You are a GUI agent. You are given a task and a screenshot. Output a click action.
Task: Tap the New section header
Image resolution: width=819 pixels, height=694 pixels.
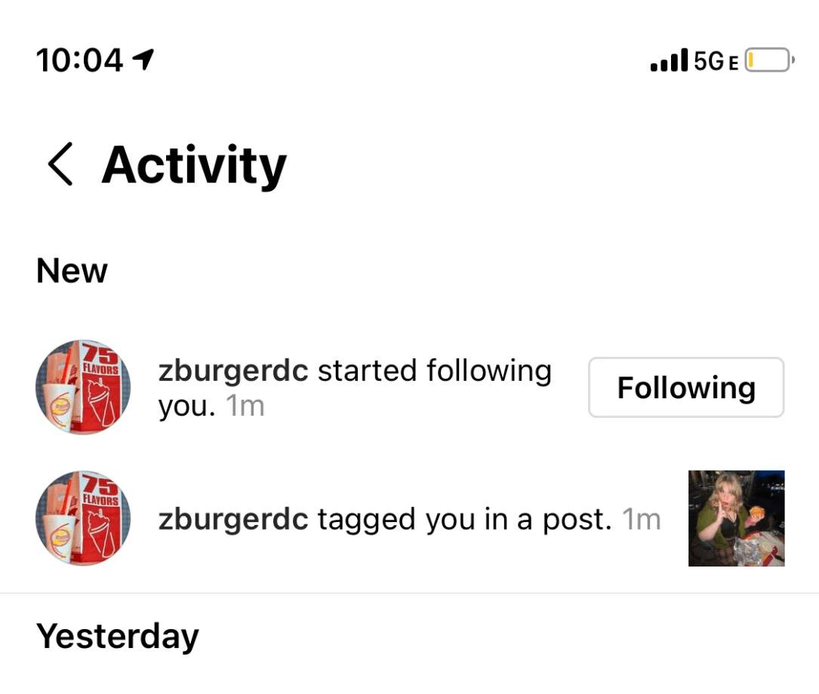(x=72, y=271)
